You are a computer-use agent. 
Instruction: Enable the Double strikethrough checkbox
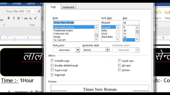(52, 65)
